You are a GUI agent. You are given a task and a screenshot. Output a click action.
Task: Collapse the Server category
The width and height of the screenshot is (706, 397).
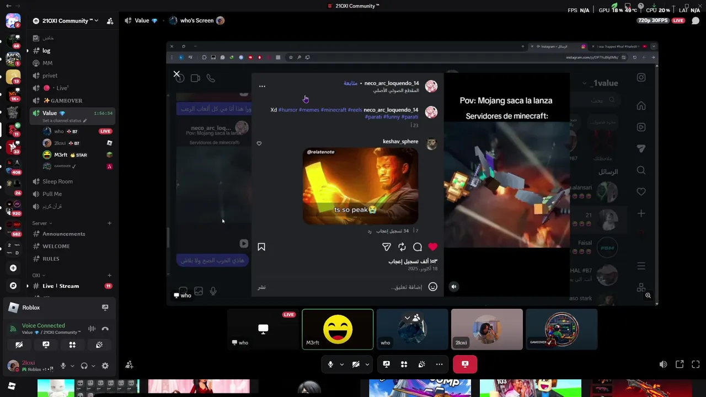[42, 223]
